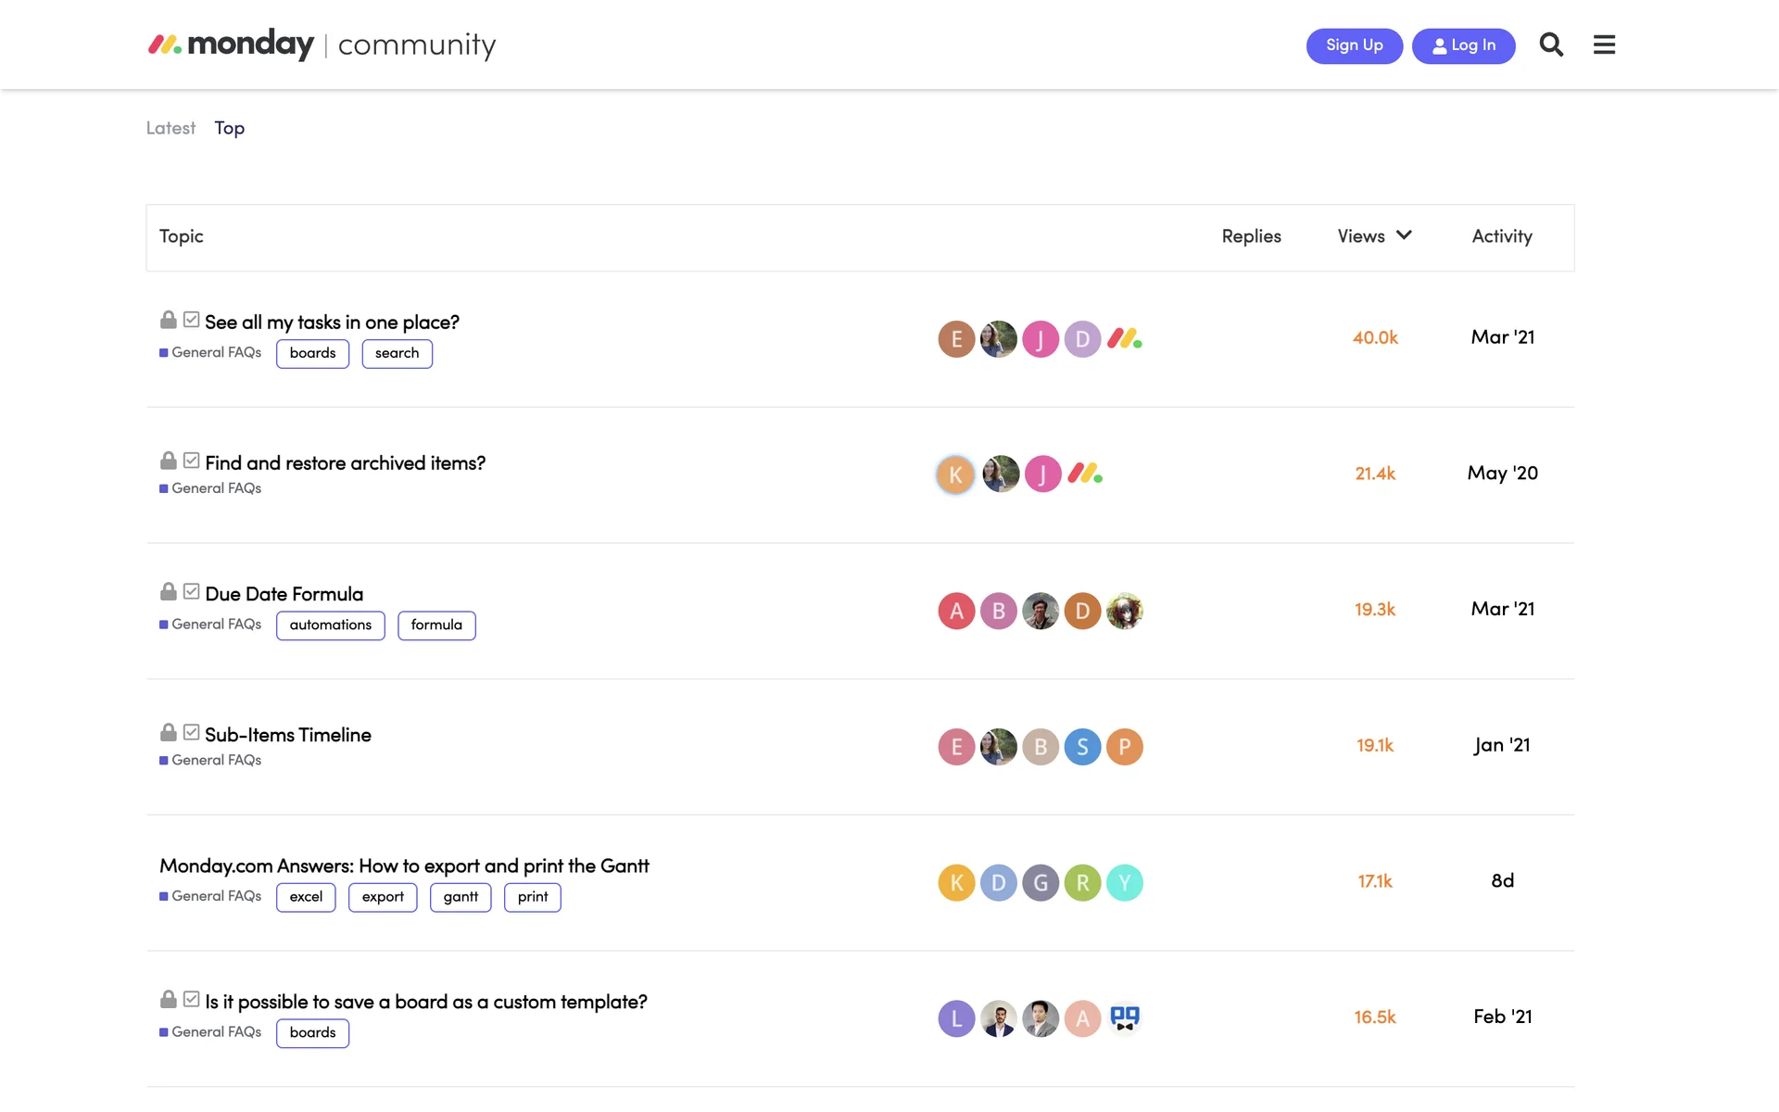The image size is (1779, 1112).
Task: Select the Top tab
Action: click(229, 128)
